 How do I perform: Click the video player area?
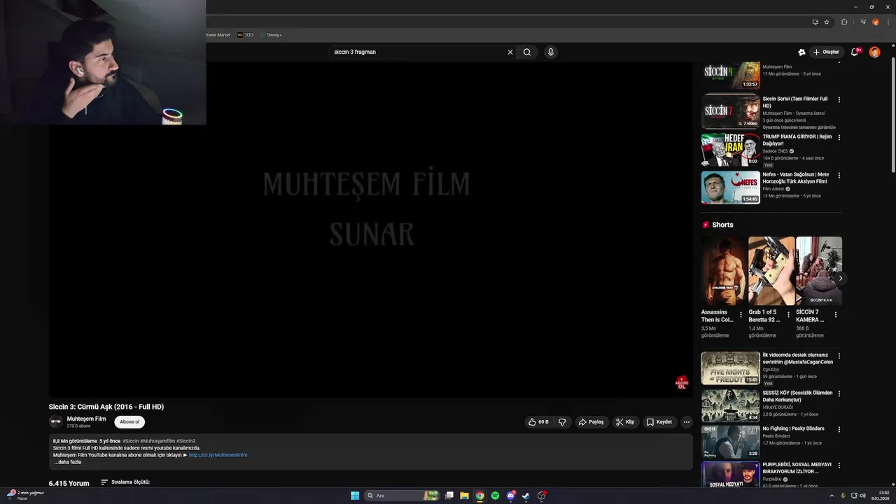click(x=370, y=230)
